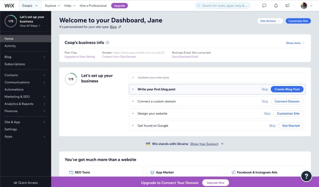Image resolution: width=319 pixels, height=187 pixels.
Task: Open the chat messages icon
Action: pyautogui.click(x=264, y=6)
